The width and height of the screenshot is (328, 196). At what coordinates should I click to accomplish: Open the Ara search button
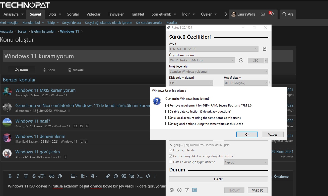[x=288, y=14]
